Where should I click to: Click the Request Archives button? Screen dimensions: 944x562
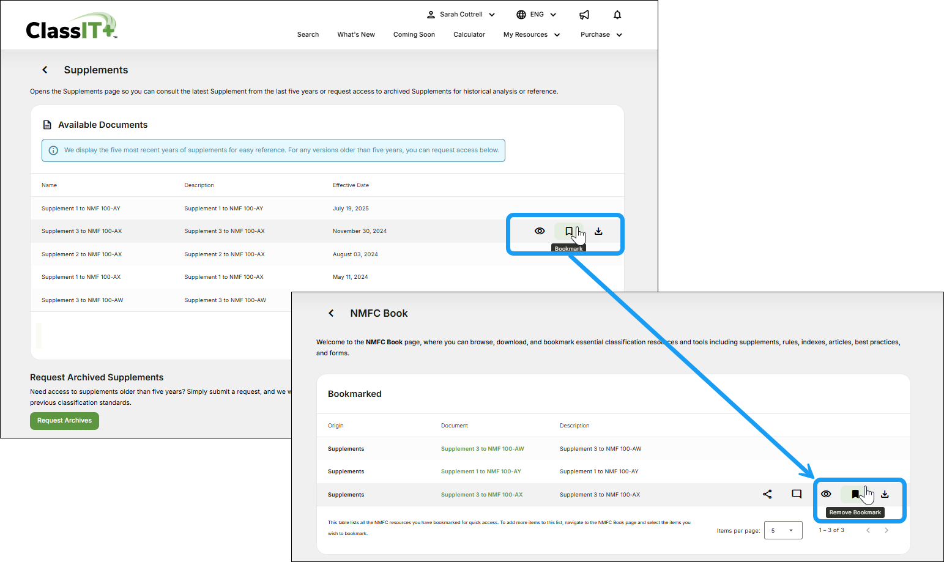tap(64, 421)
